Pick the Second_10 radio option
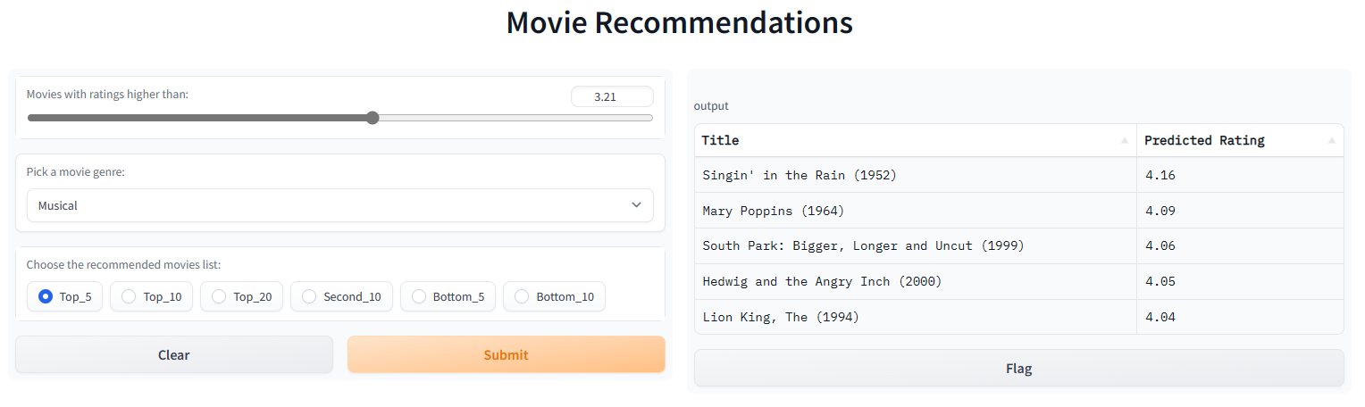Viewport: 1365px width, 407px height. [309, 296]
